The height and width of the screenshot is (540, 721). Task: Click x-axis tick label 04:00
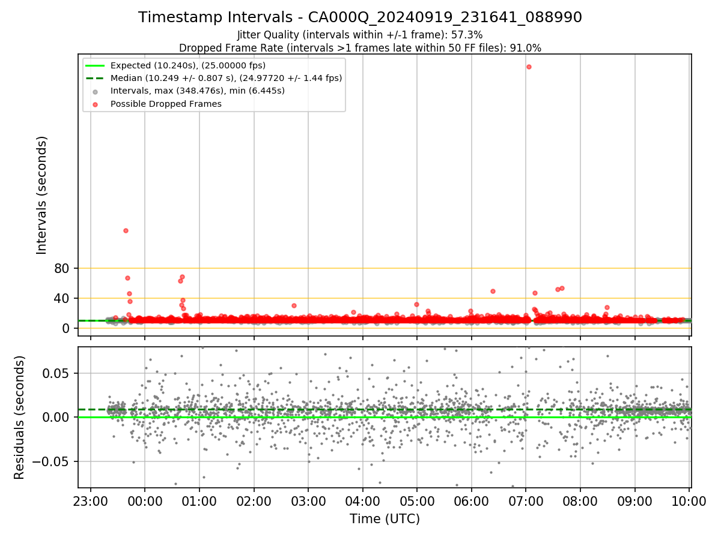coord(362,502)
